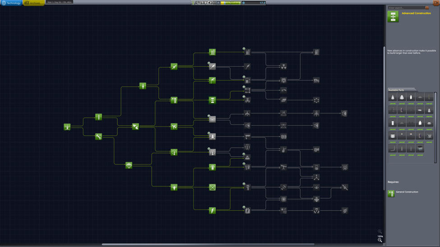The width and height of the screenshot is (440, 247).
Task: Select Advanced Construction node in tech tree
Action: [x=213, y=100]
